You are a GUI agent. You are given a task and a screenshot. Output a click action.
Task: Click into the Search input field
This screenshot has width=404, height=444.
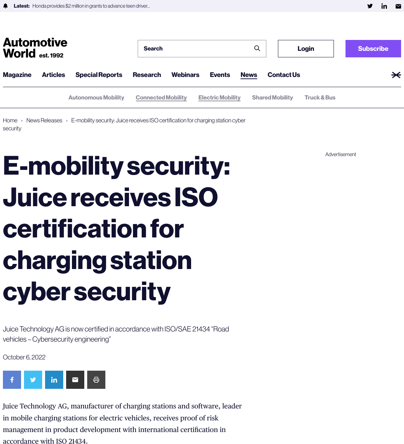click(x=196, y=49)
